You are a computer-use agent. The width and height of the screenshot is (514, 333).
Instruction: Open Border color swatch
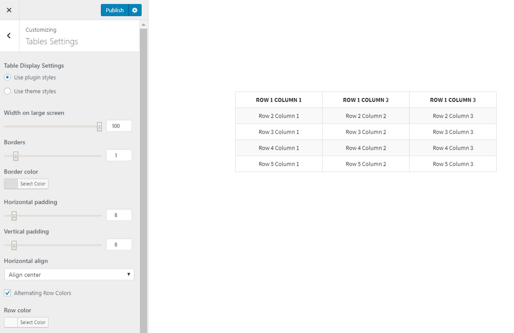tap(11, 184)
